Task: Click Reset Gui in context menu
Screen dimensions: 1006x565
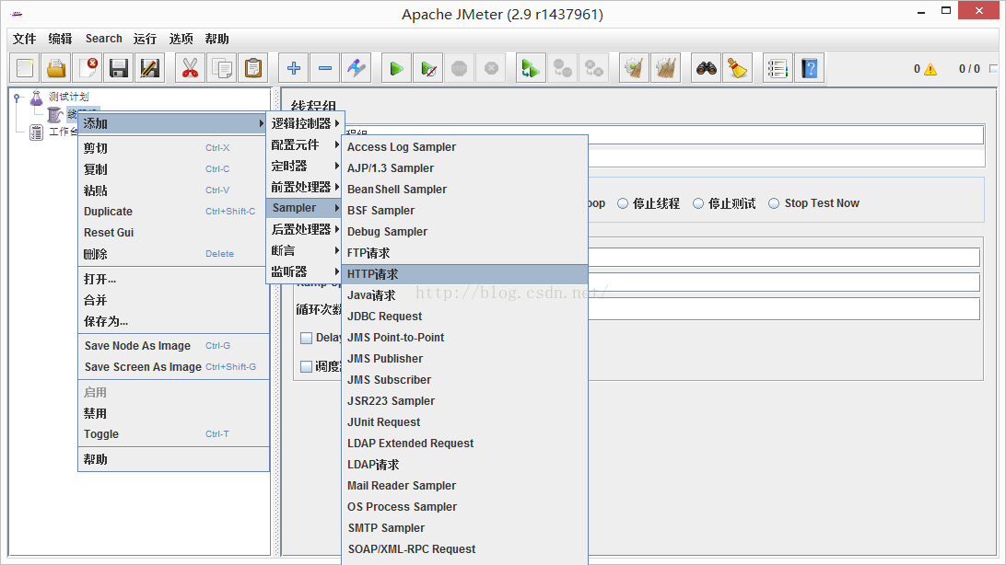Action: point(172,233)
